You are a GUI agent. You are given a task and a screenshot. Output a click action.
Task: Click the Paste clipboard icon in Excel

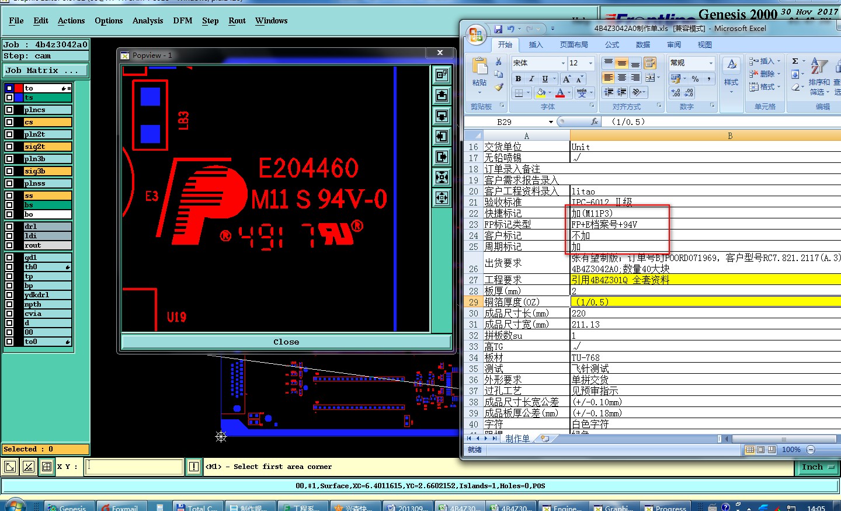(479, 66)
